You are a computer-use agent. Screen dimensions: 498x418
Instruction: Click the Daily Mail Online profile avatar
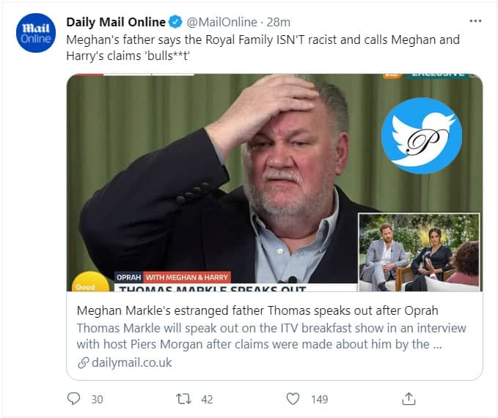coord(34,33)
